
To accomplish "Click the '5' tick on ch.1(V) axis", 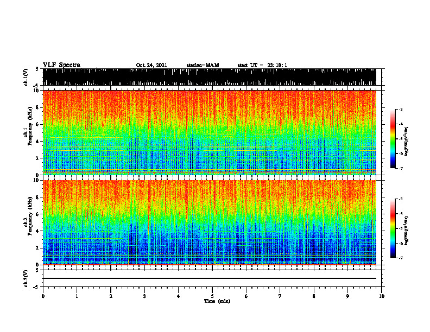I will pyautogui.click(x=37, y=69).
